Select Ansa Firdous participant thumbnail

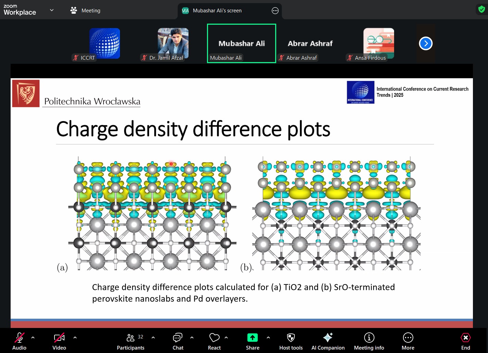379,43
